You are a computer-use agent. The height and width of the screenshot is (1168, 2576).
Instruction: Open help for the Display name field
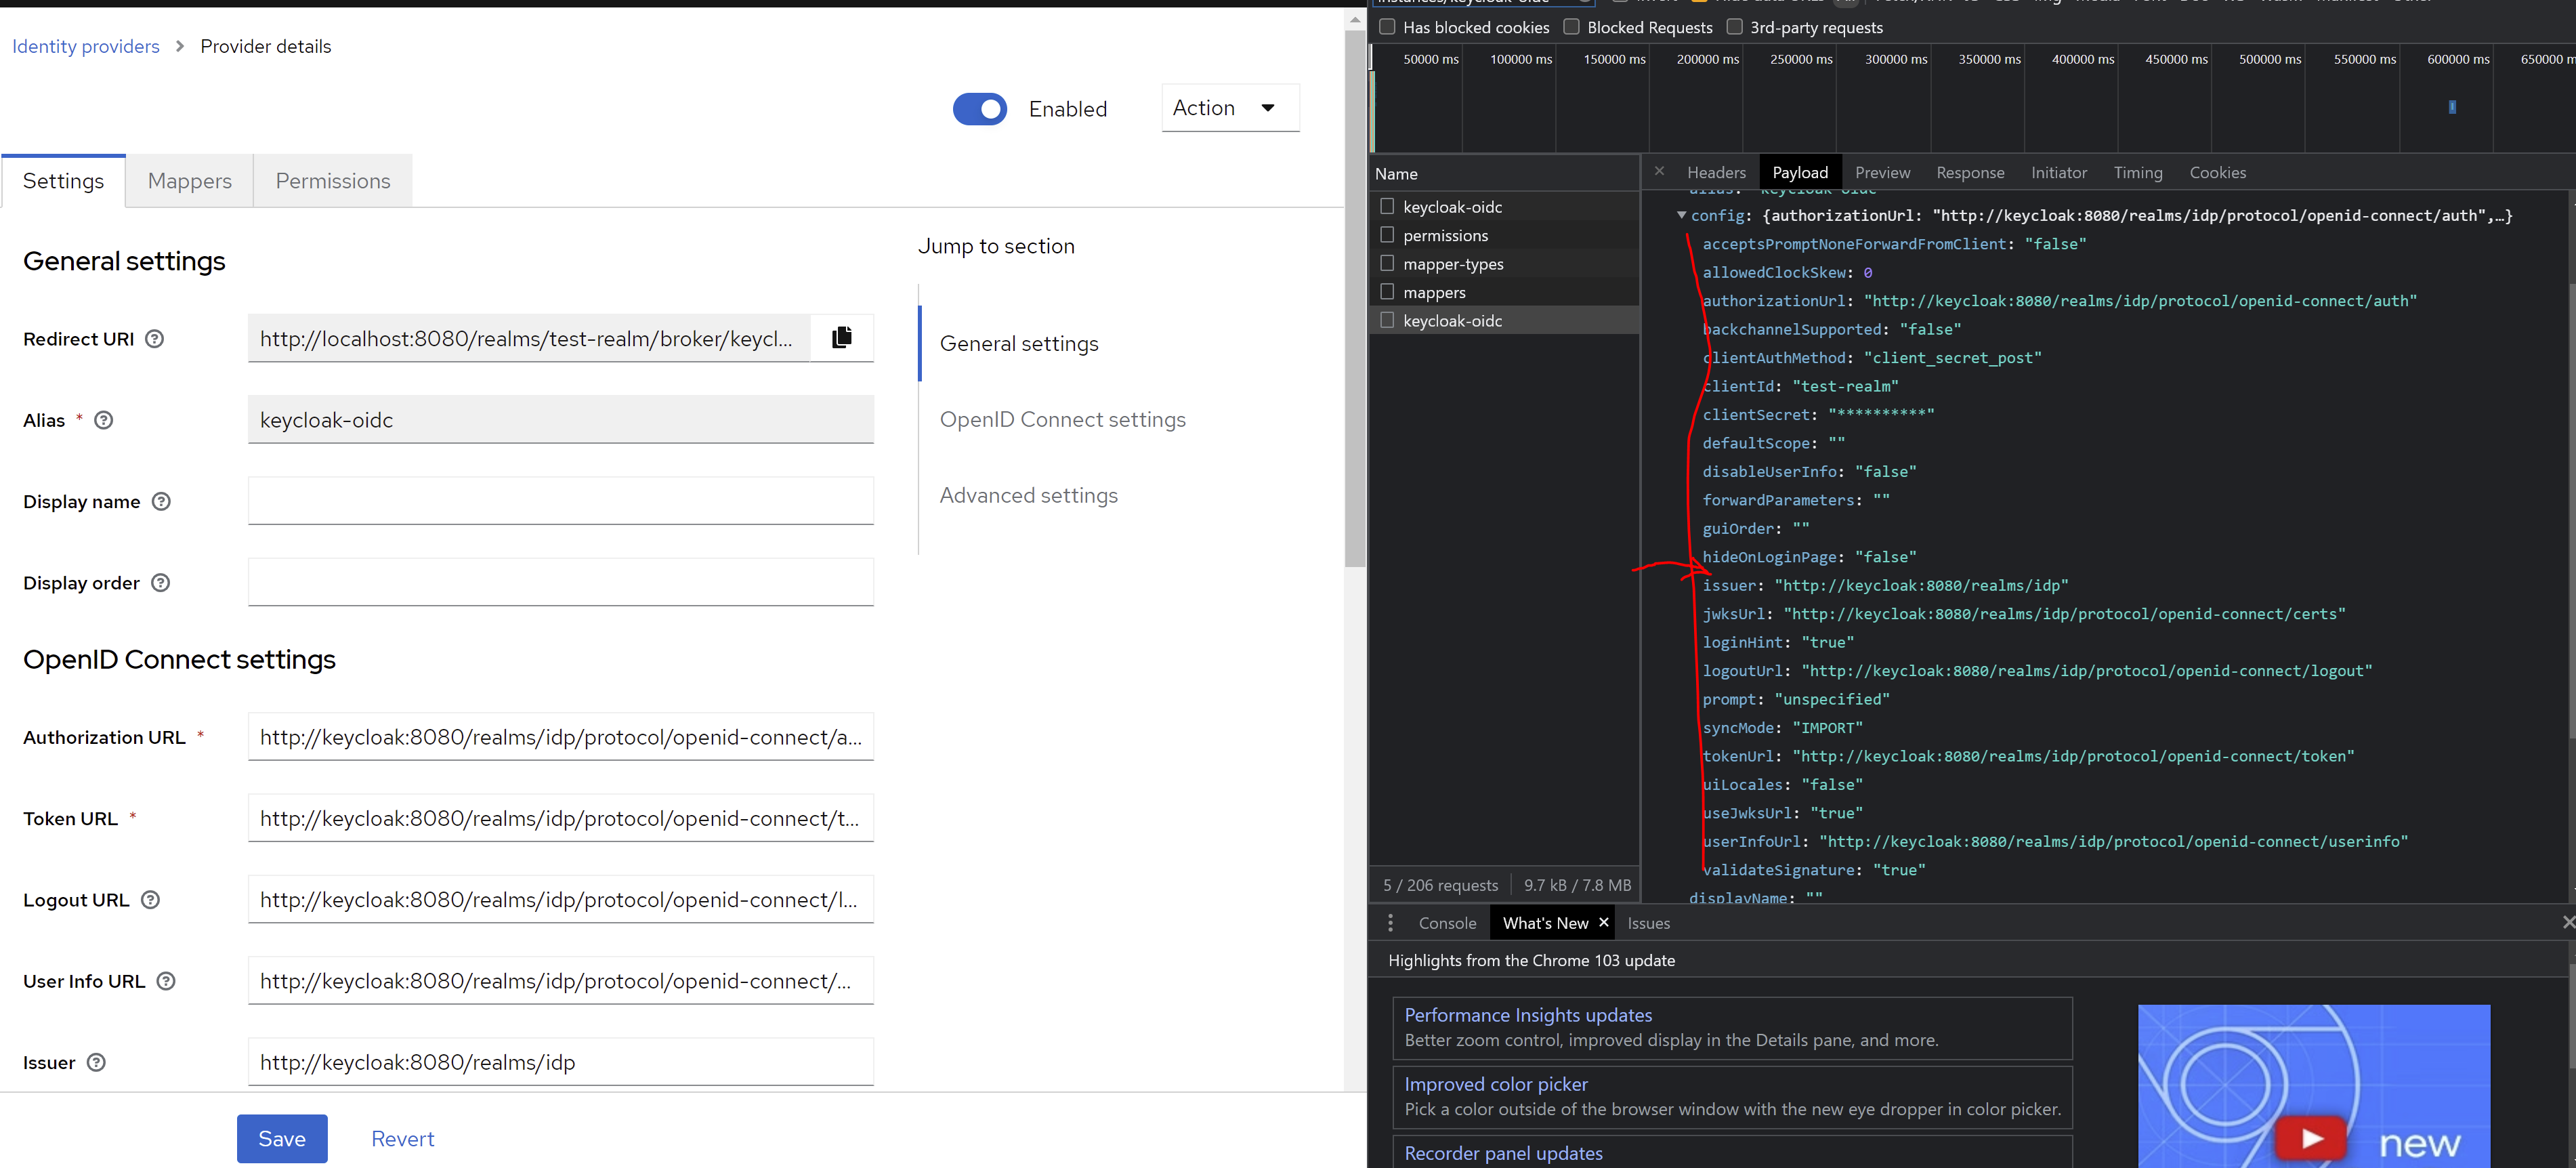(160, 501)
